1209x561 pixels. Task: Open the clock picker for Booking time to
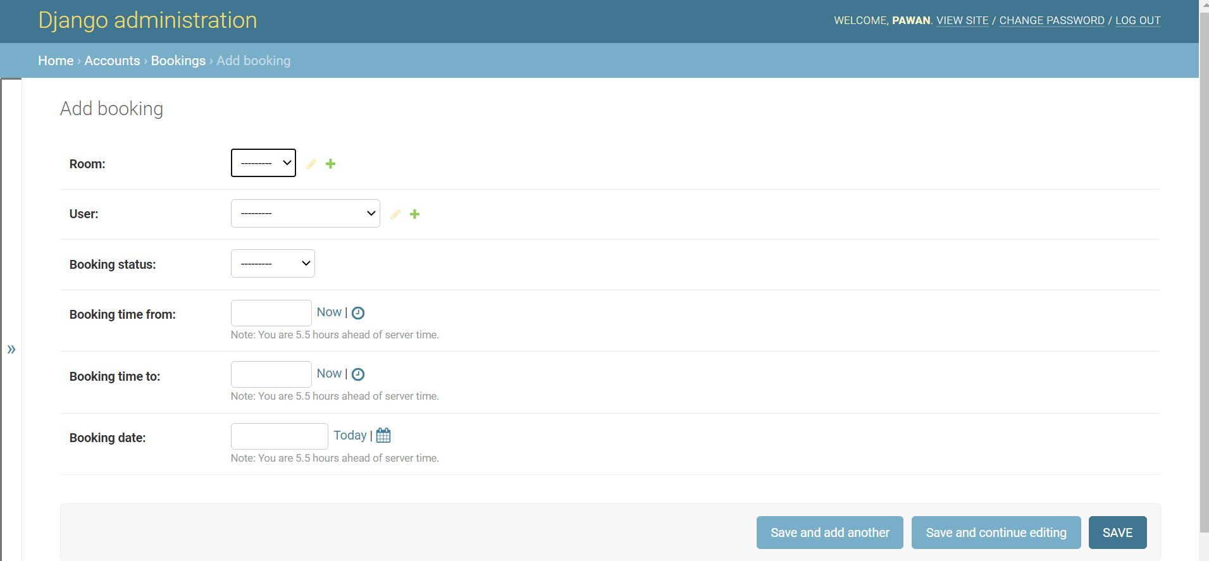(358, 374)
